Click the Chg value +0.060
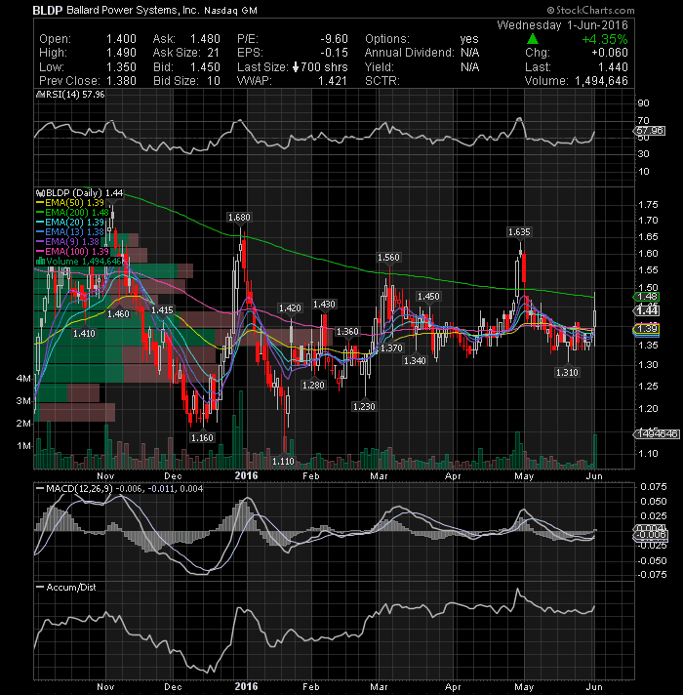The width and height of the screenshot is (683, 695). click(x=610, y=53)
